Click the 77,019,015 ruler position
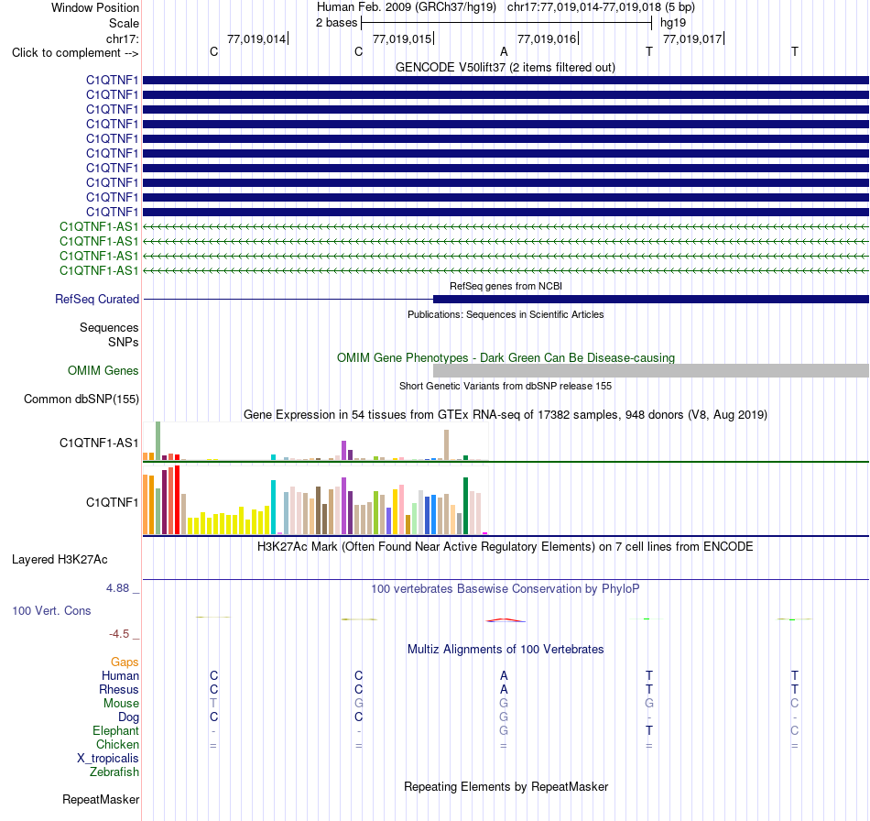870x821 pixels. tap(402, 38)
